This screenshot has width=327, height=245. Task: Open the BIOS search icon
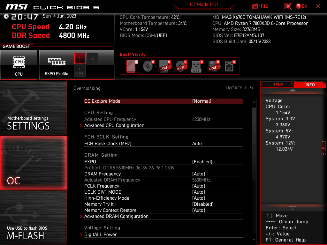point(288,6)
